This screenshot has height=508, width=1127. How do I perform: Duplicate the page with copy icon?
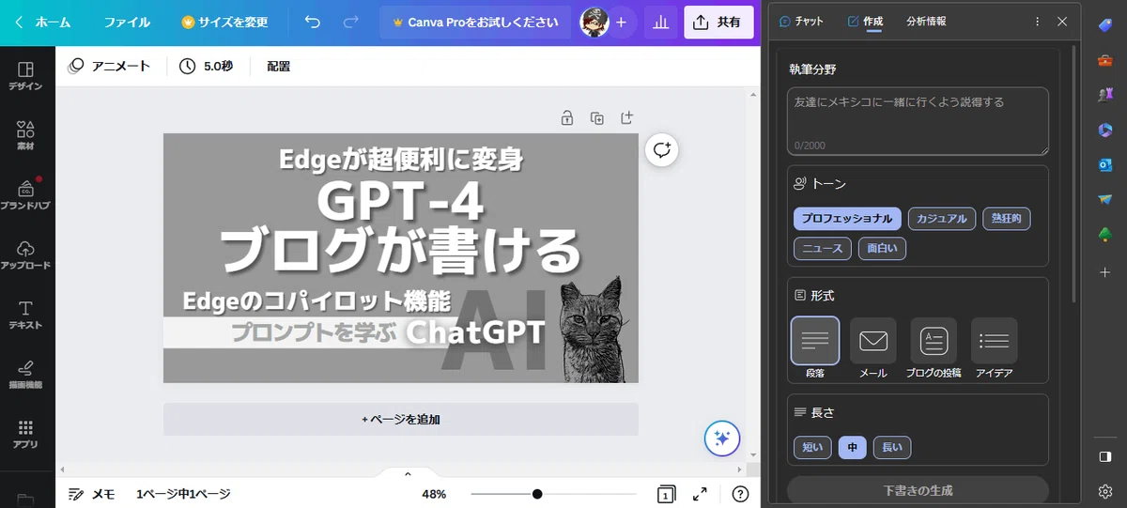click(x=597, y=118)
